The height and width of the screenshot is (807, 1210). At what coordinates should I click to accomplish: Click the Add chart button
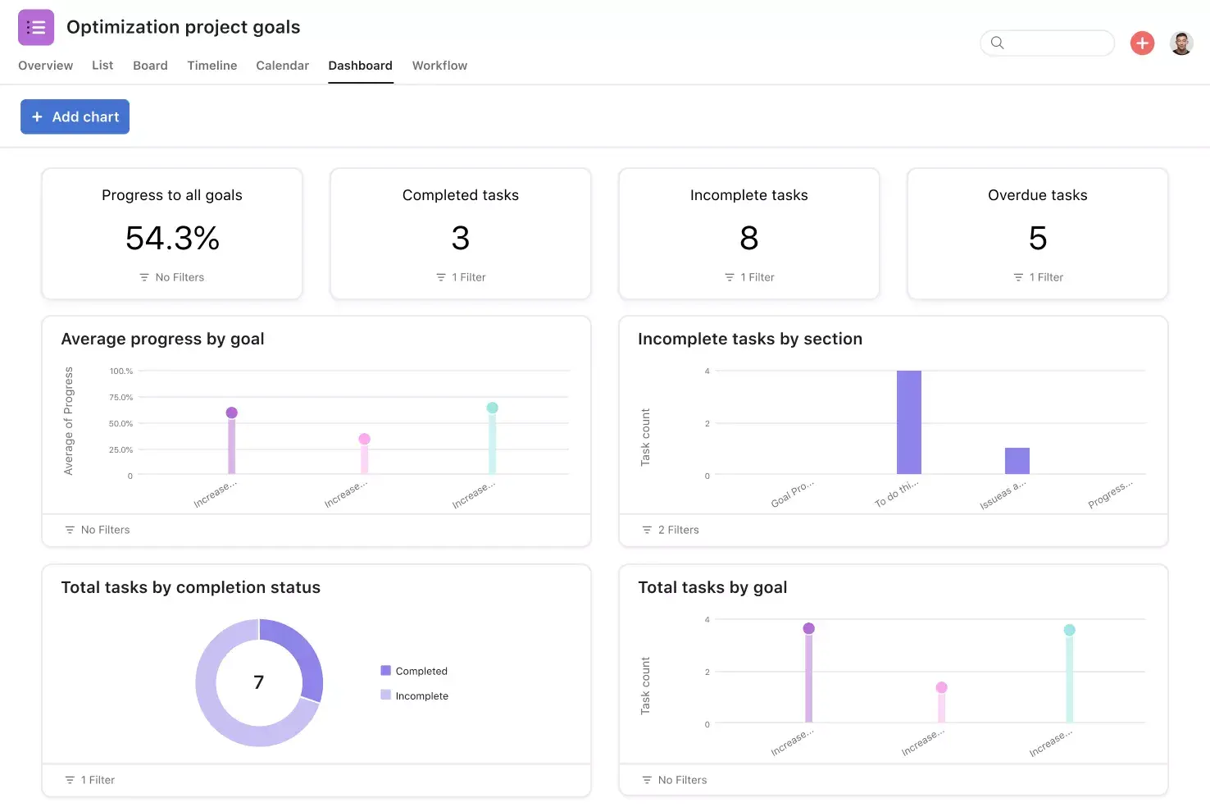(75, 116)
